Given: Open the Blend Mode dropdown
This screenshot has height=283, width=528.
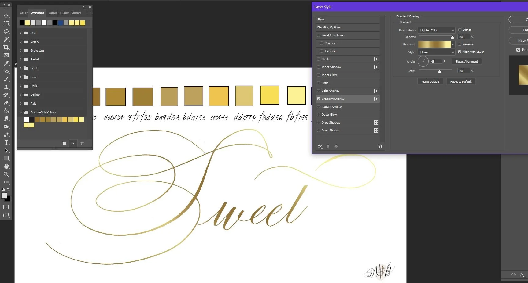Looking at the screenshot, I should pyautogui.click(x=436, y=30).
